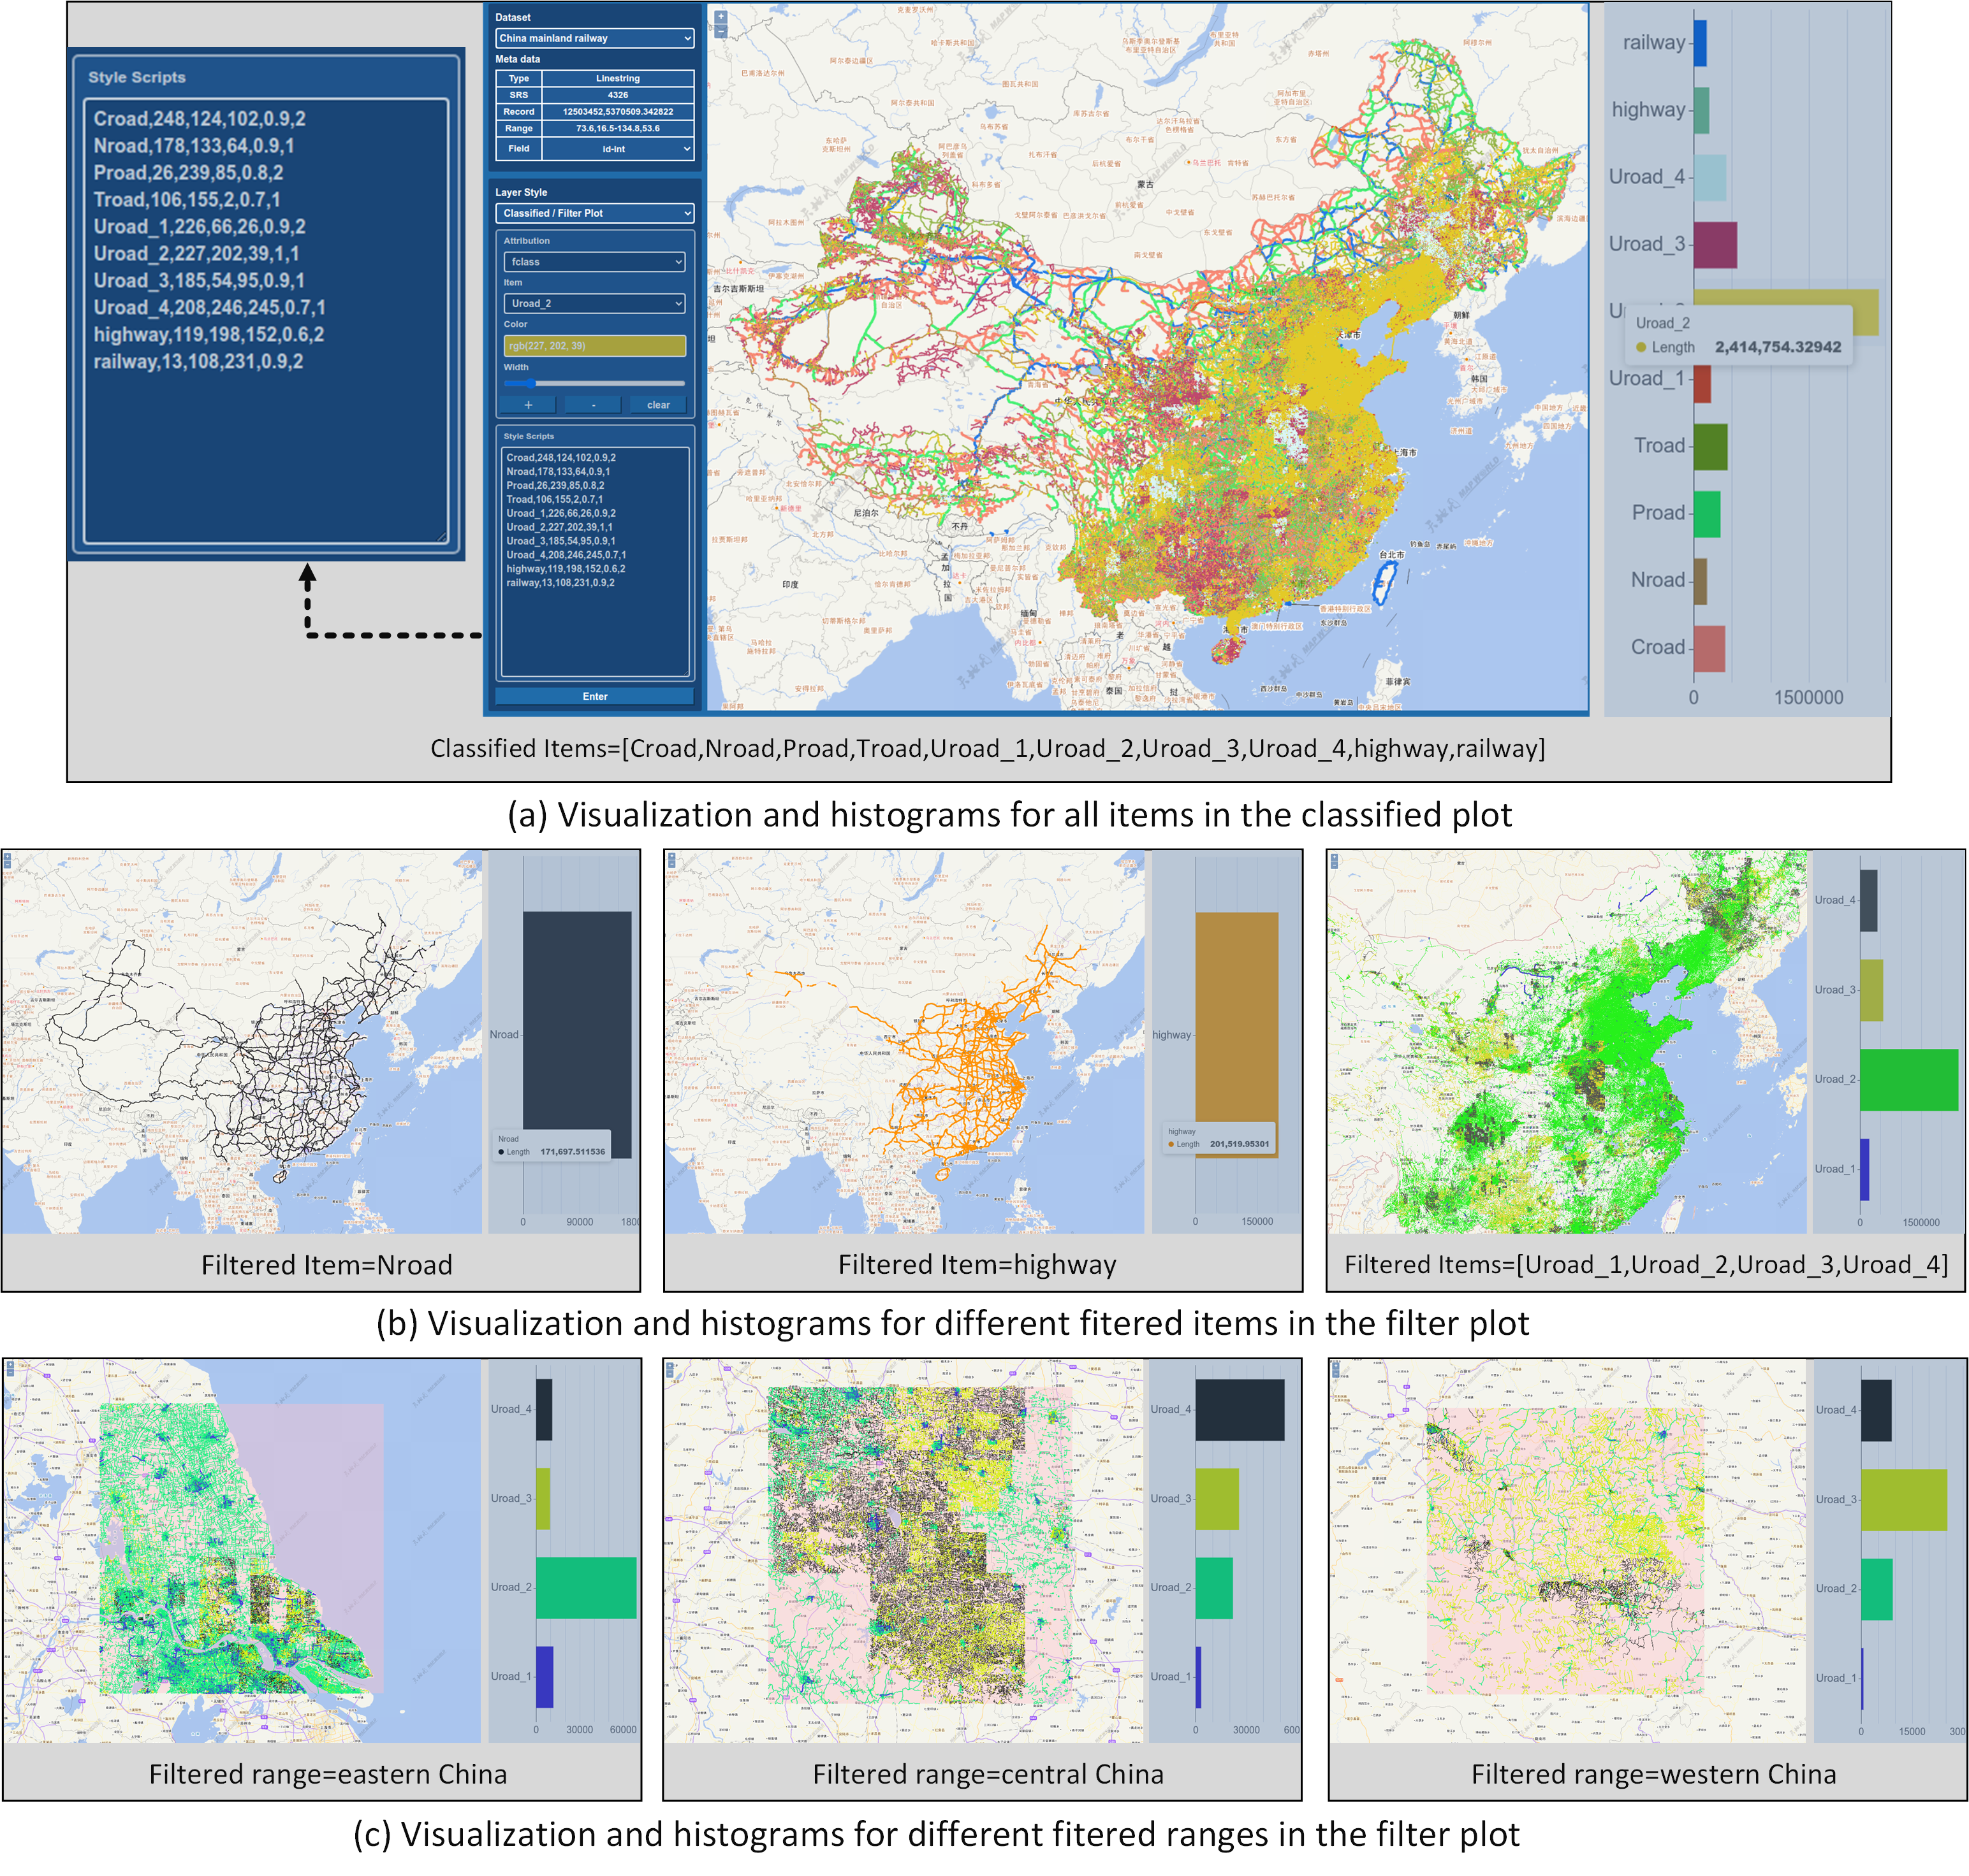Image resolution: width=1969 pixels, height=1876 pixels.
Task: Zoom out on the main classified map
Action: [721, 31]
